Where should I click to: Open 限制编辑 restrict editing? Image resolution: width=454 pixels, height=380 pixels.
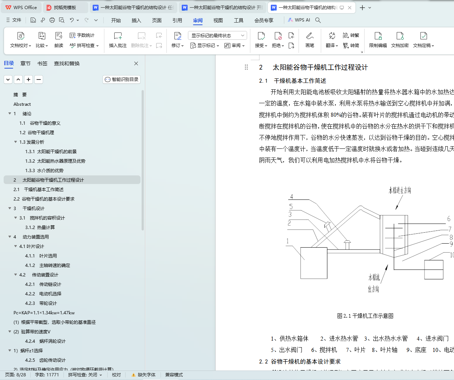point(378,40)
